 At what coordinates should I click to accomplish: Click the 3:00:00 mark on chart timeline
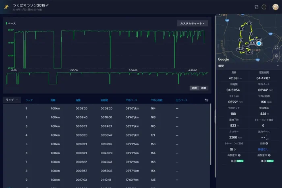pyautogui.click(x=133, y=70)
